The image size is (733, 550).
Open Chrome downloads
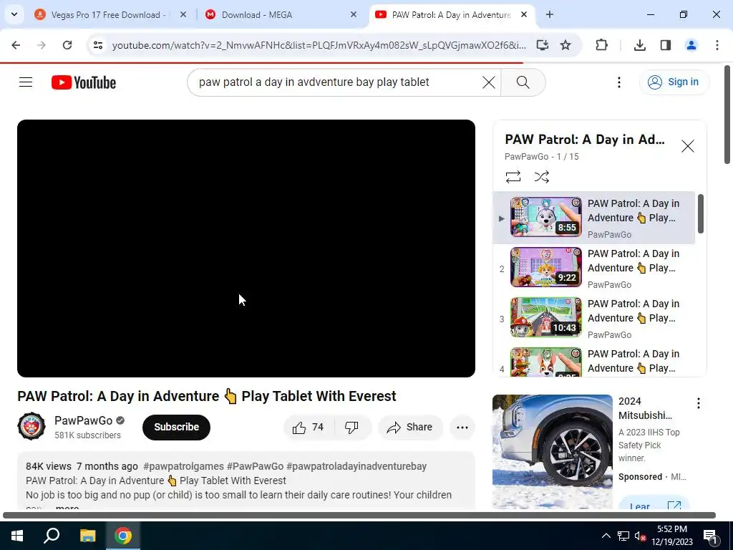[639, 45]
